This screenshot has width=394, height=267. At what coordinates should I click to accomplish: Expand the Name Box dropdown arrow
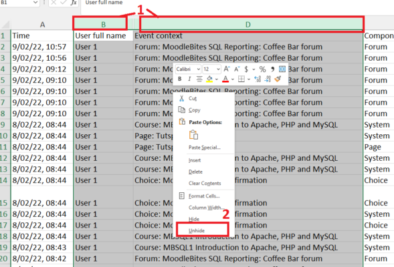click(x=35, y=3)
